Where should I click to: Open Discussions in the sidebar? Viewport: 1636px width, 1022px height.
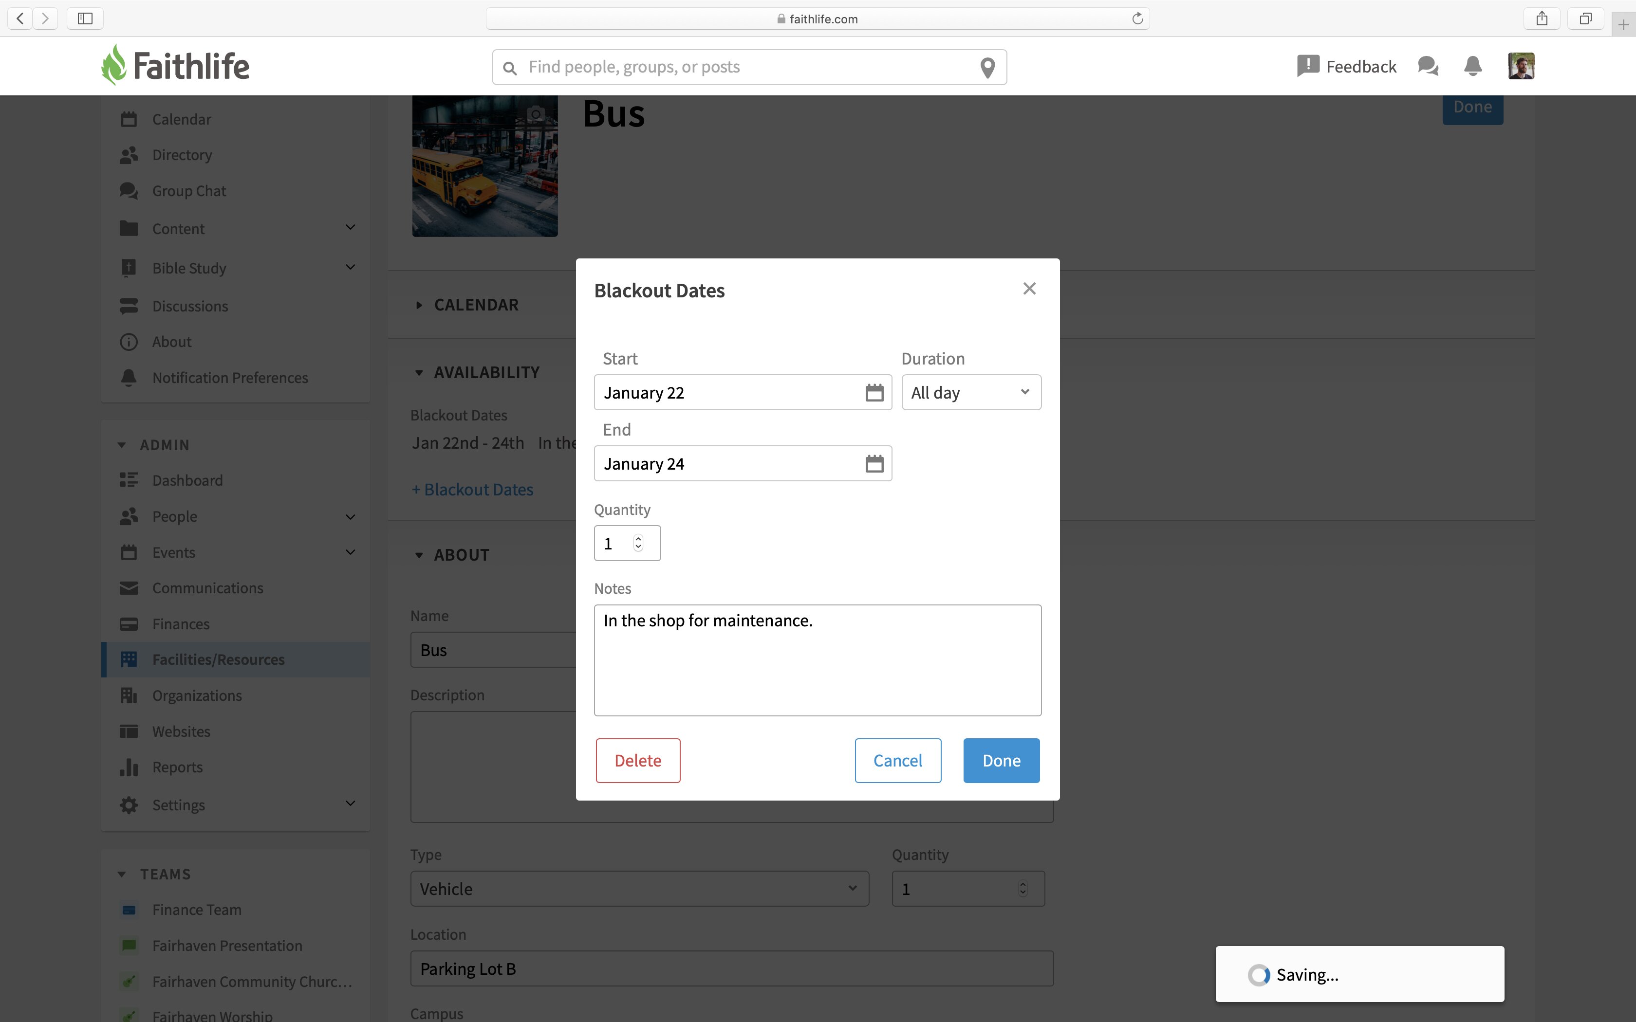pyautogui.click(x=190, y=306)
